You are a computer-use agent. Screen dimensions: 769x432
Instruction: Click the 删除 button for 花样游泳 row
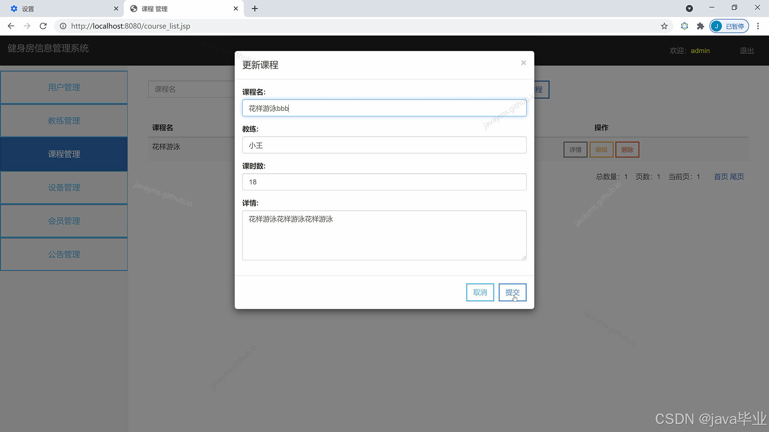pos(627,150)
